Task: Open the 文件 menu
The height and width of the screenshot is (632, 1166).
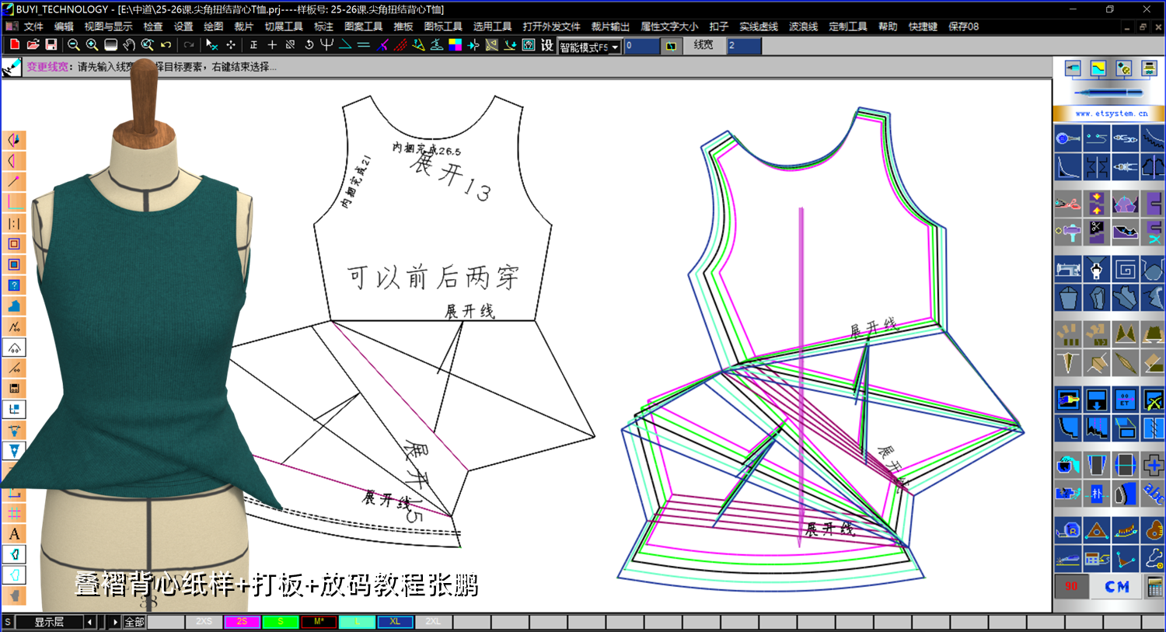Action: pos(34,26)
